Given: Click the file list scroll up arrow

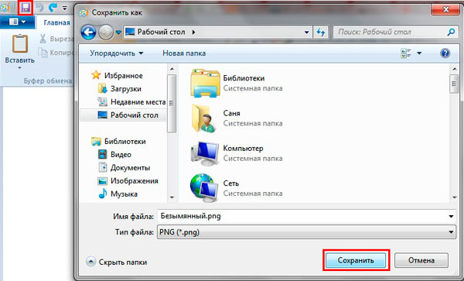Looking at the screenshot, I should click(x=455, y=70).
